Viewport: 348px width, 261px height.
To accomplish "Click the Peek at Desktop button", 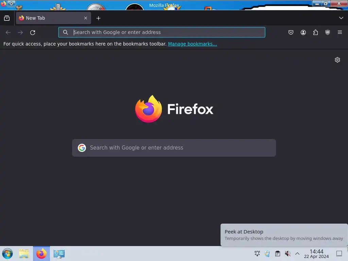I will [339, 254].
